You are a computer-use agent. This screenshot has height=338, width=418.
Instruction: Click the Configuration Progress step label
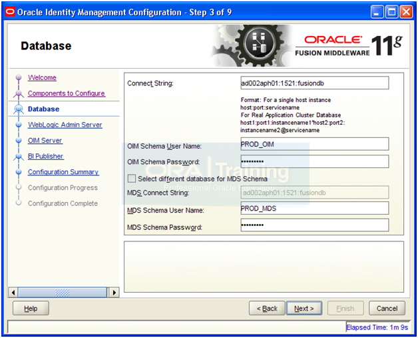point(63,188)
